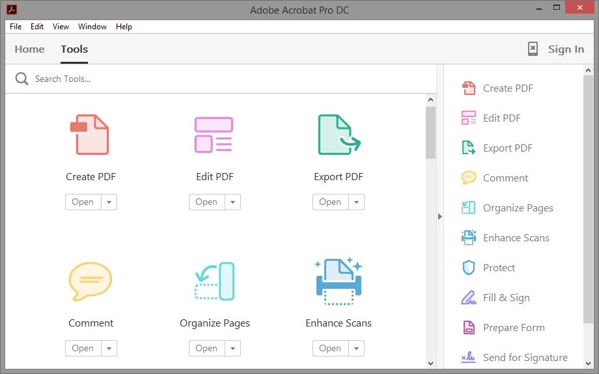Switch to the Home tab
The height and width of the screenshot is (374, 599).
[x=29, y=49]
